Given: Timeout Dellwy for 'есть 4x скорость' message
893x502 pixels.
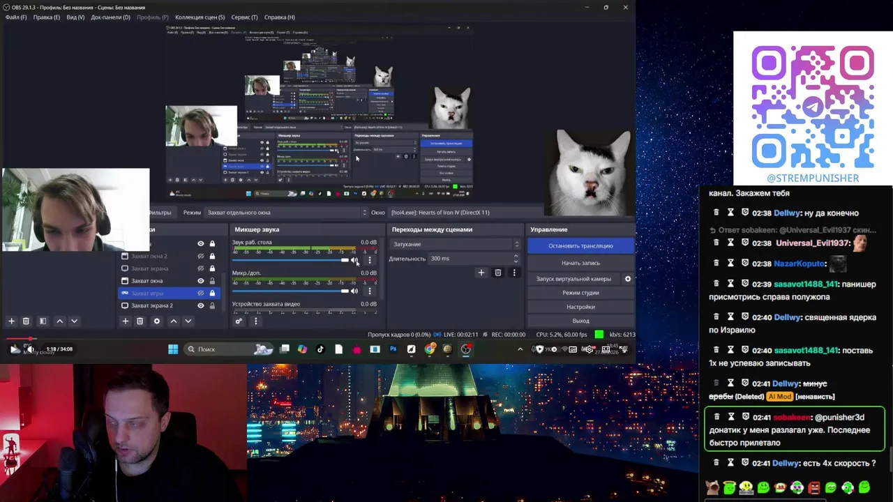Looking at the screenshot, I should coord(730,463).
